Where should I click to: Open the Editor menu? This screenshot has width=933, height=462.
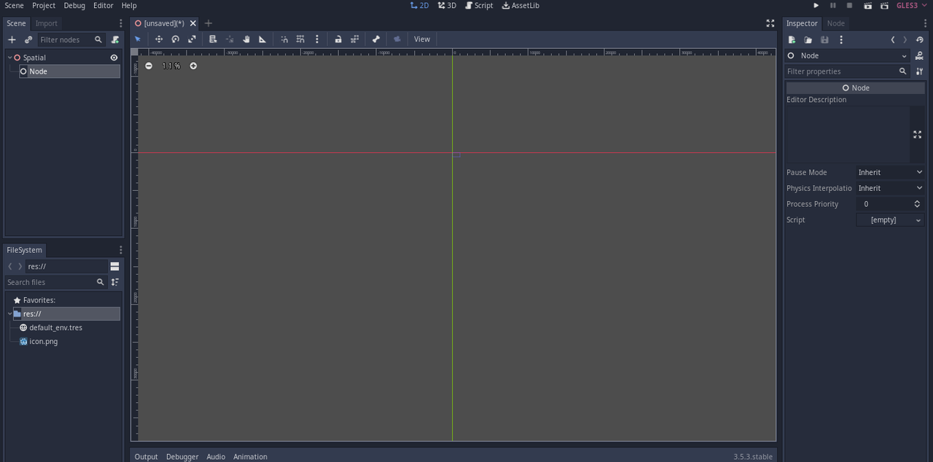click(x=104, y=5)
